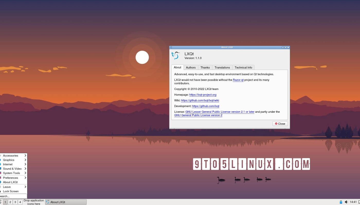Click the 'Copyright: © 2010-2022 LXQt team' line
The width and height of the screenshot is (360, 205).
click(196, 89)
